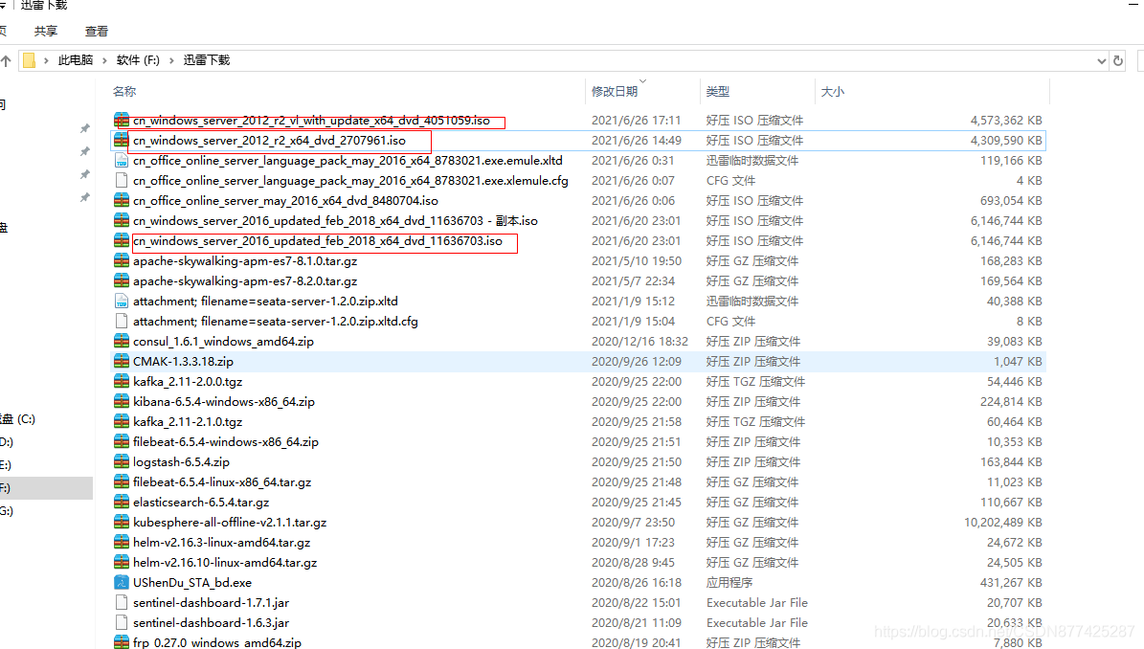Viewport: 1144px width, 649px height.
Task: Select icon of kibana-6.5.4-windows-x86_64.zip
Action: click(x=122, y=401)
